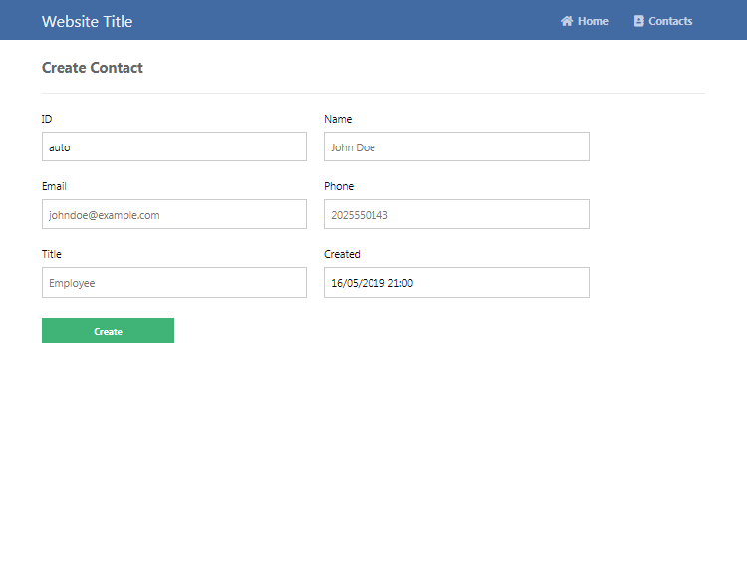The image size is (747, 583).
Task: Click the Created date-time field
Action: tap(456, 283)
